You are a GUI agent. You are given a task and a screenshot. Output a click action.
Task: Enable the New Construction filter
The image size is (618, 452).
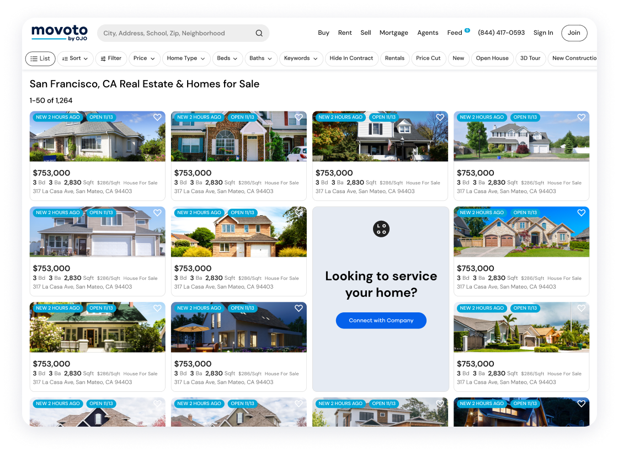(x=572, y=59)
